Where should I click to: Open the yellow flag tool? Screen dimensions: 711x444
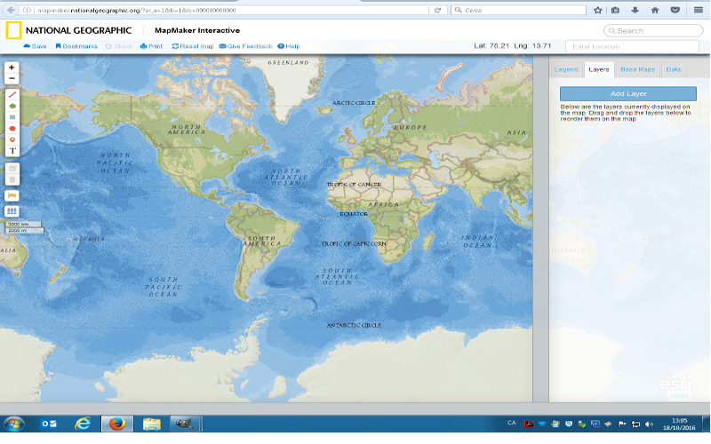[12, 194]
